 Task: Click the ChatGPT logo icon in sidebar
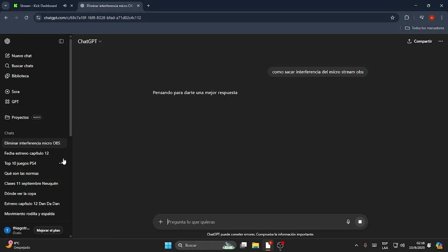click(7, 41)
